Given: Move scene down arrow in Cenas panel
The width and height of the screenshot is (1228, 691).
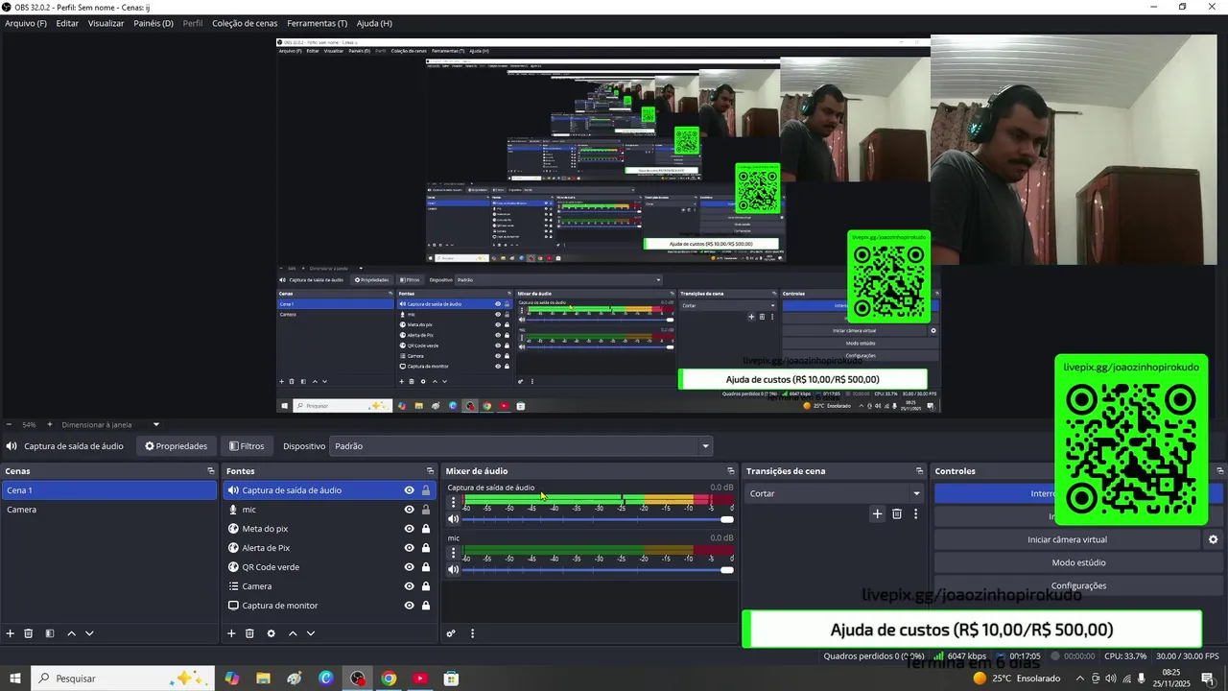Looking at the screenshot, I should 89,633.
